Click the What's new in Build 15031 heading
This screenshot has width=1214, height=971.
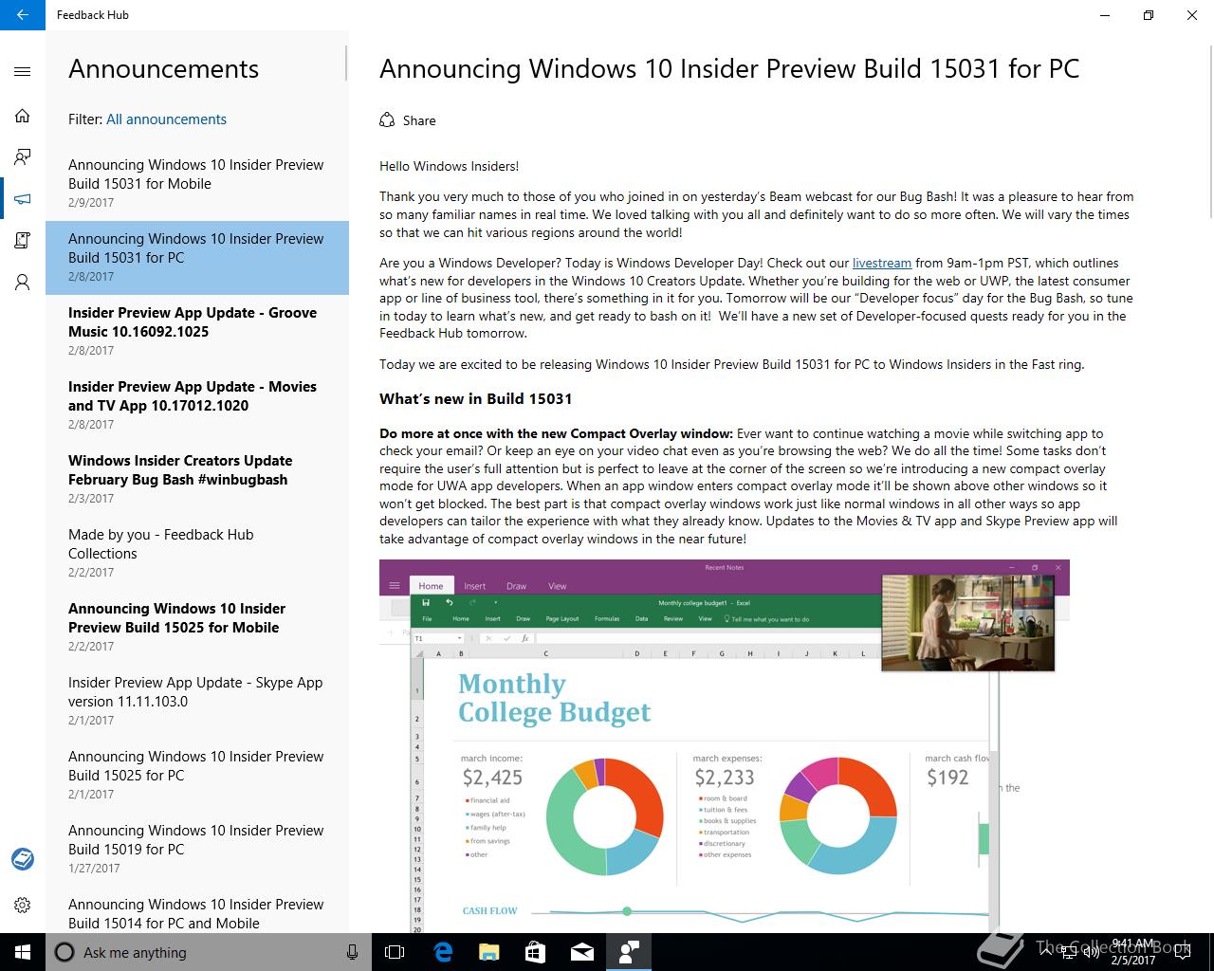click(x=475, y=399)
